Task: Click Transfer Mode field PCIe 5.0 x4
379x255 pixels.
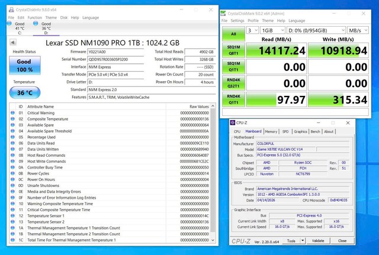Action: tap(115, 75)
